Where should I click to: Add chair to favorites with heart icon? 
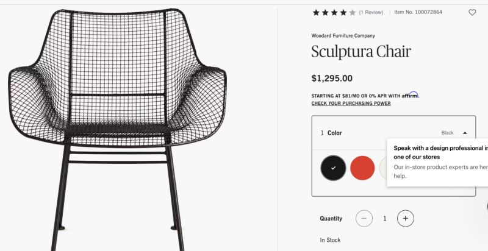472,12
